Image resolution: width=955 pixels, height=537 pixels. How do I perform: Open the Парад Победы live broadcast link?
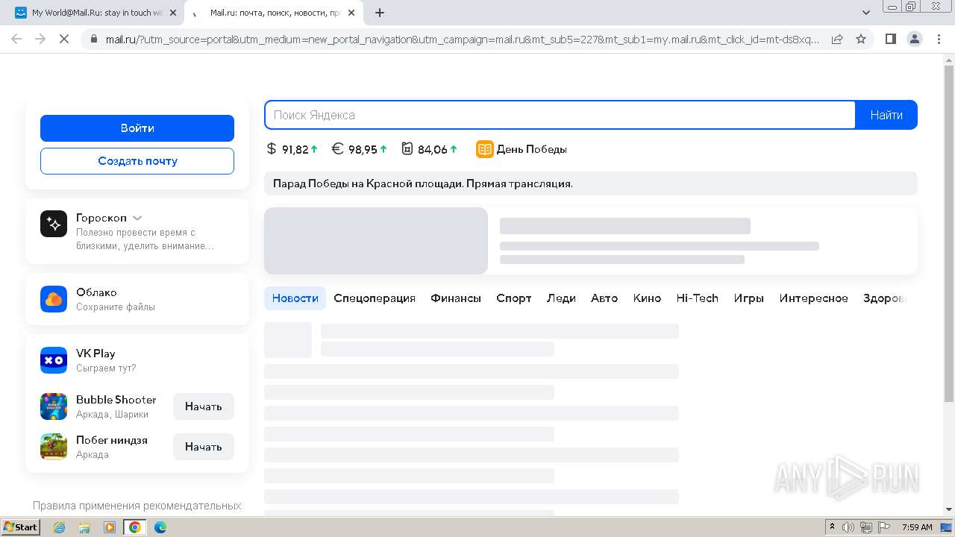(423, 183)
